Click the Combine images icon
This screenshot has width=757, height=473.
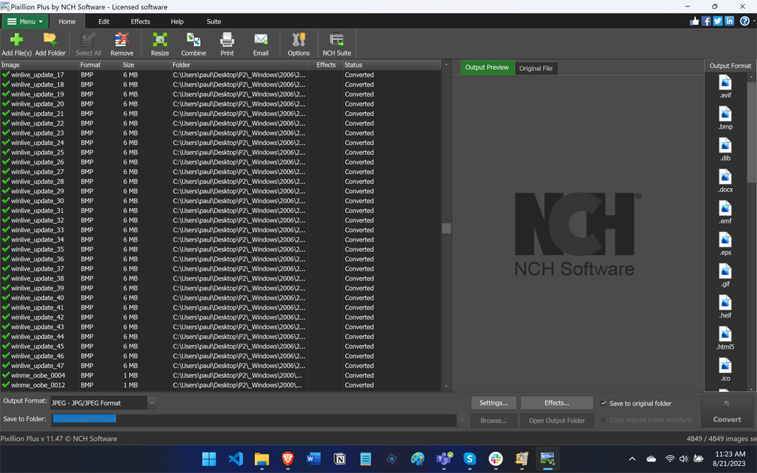pos(193,43)
